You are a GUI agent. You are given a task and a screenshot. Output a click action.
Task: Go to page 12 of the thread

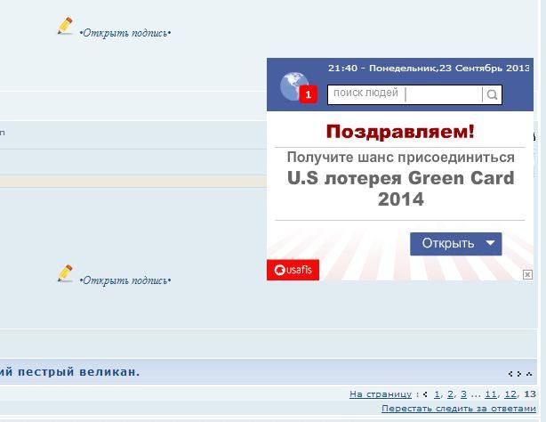(510, 394)
